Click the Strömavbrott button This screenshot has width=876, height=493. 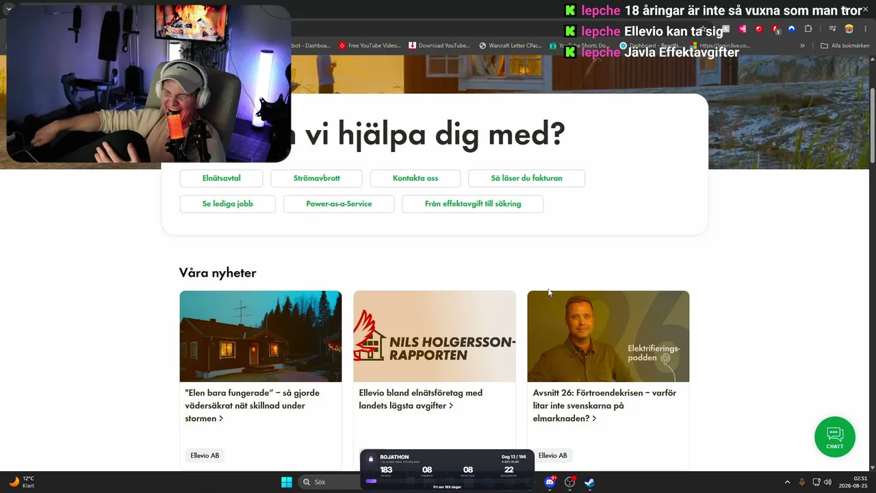pos(316,178)
